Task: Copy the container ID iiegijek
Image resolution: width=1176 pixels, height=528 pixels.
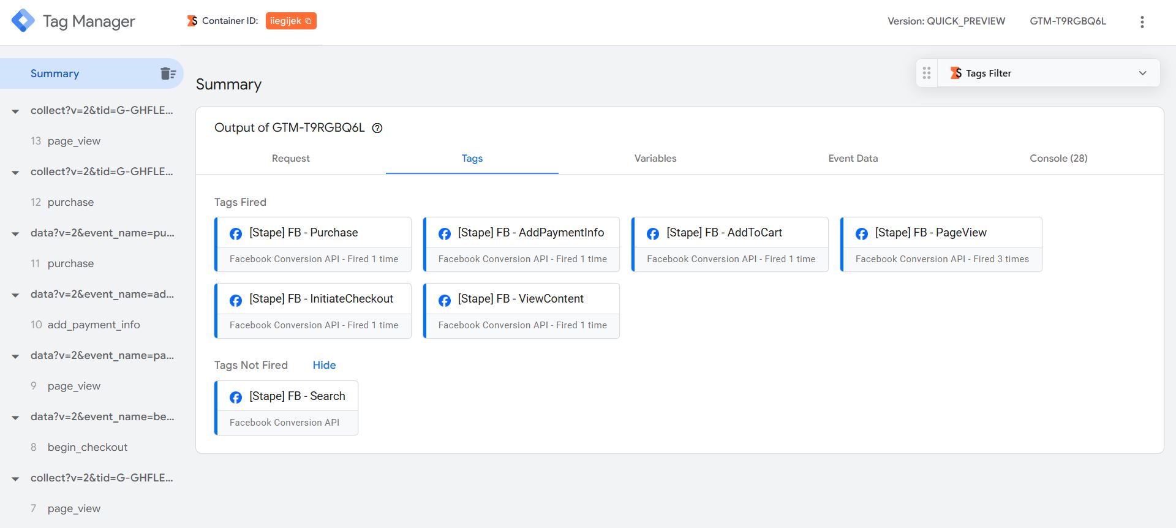Action: [x=291, y=21]
